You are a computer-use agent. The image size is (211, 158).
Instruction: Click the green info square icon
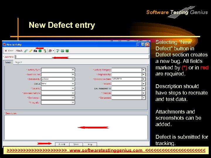40,51
